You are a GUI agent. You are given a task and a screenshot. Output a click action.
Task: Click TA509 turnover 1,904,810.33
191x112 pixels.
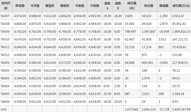pyautogui.click(x=181, y=32)
